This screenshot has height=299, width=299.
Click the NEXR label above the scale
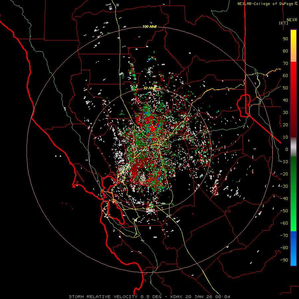click(x=292, y=20)
